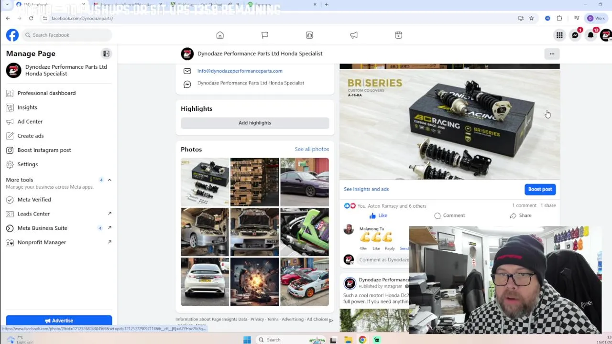Open the orange and white race car thumbnail
Viewport: 612px width, 344px height.
pos(305,282)
